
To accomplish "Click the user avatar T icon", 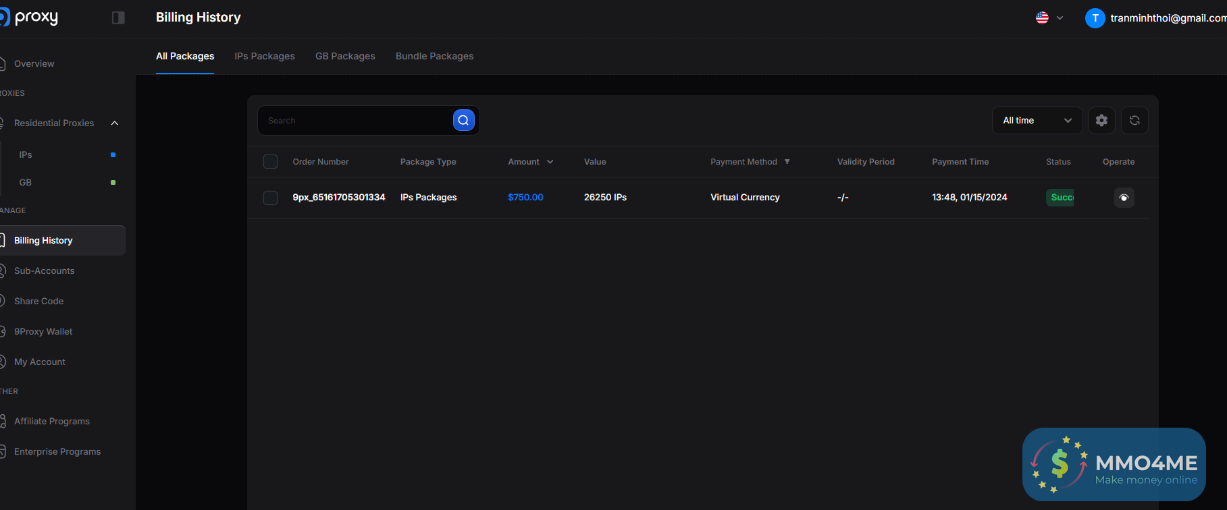I will click(x=1095, y=18).
